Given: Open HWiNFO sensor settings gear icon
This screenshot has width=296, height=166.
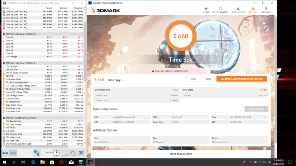Looking at the screenshot, I should [73, 153].
